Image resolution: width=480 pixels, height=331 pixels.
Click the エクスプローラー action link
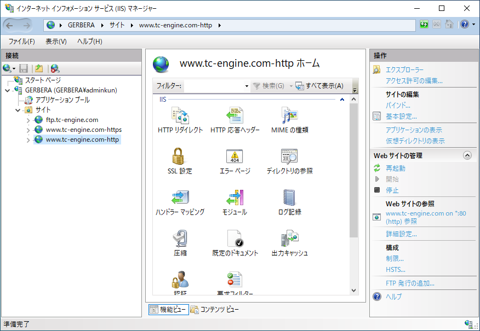(x=404, y=70)
